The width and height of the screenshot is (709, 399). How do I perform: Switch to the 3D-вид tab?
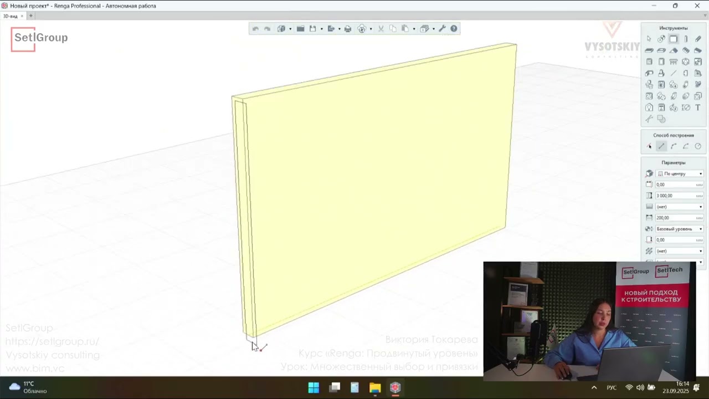click(11, 16)
